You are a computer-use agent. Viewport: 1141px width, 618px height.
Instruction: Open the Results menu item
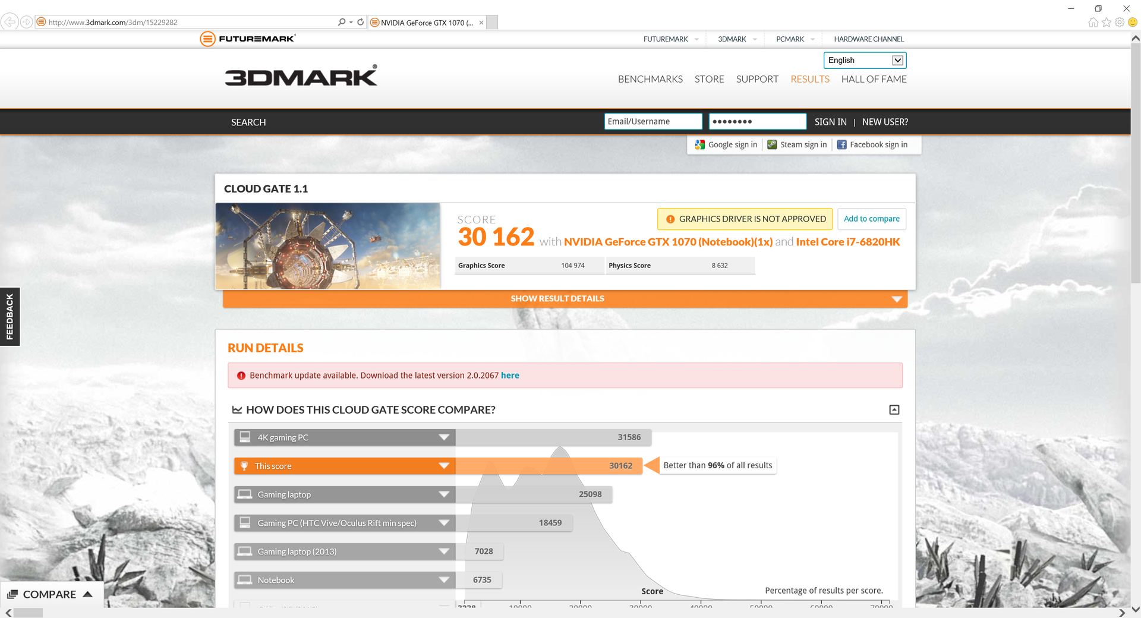pos(810,79)
